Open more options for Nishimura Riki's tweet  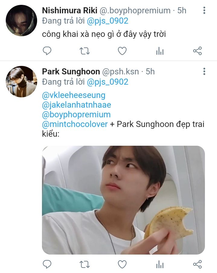click(x=204, y=11)
